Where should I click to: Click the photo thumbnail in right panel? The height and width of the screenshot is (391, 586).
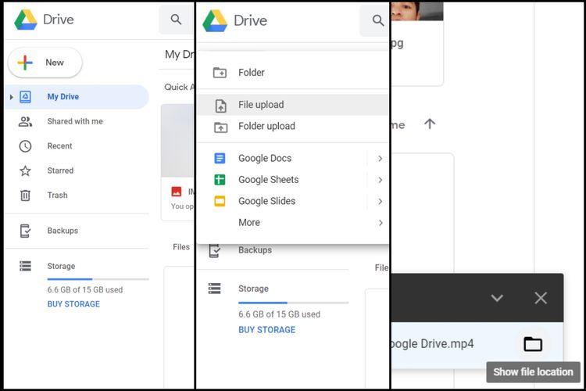click(x=417, y=11)
